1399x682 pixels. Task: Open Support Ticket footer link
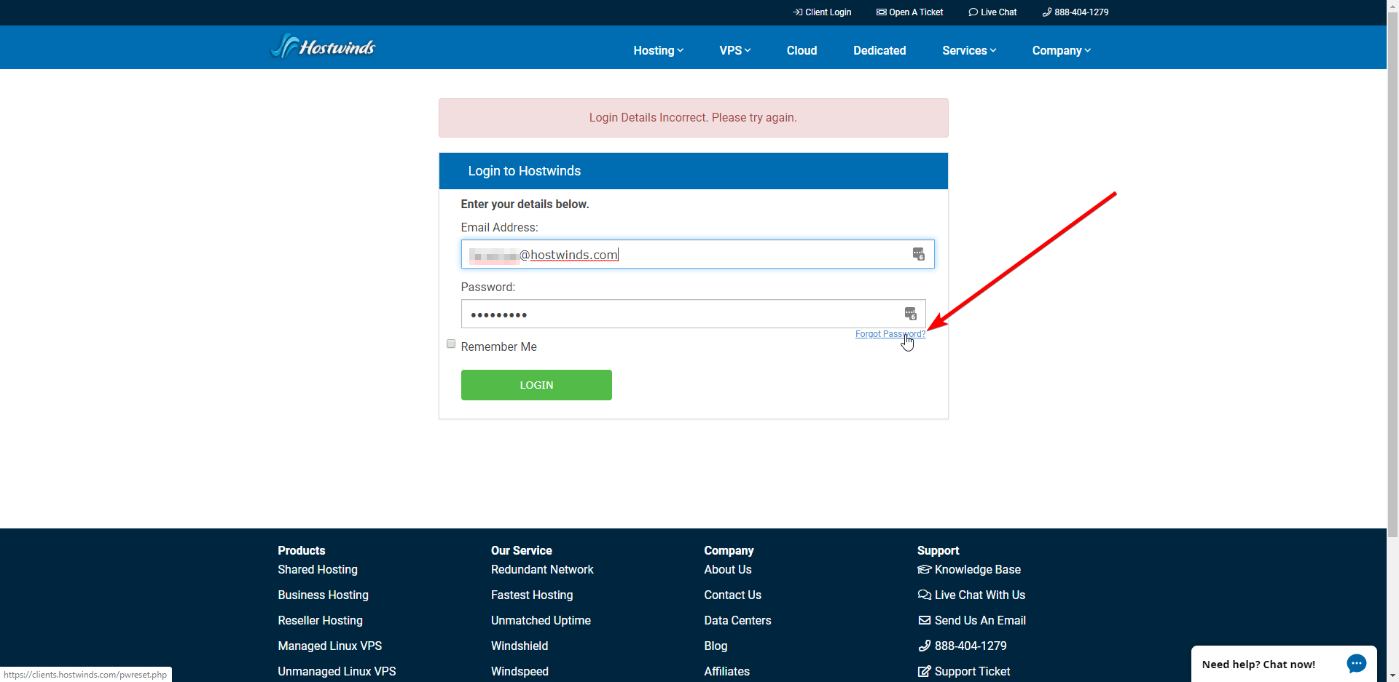click(x=964, y=671)
